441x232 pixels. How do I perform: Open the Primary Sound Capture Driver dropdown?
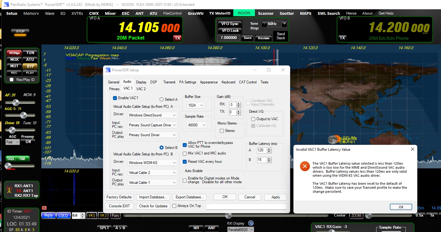pos(152,125)
